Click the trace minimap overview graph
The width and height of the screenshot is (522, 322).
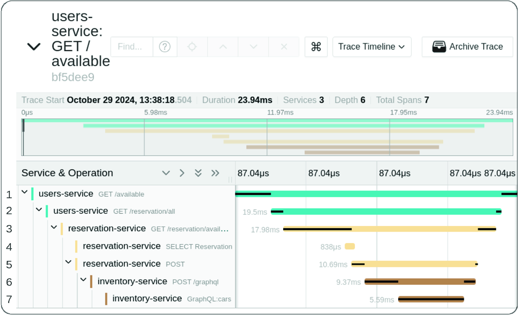[x=267, y=137]
